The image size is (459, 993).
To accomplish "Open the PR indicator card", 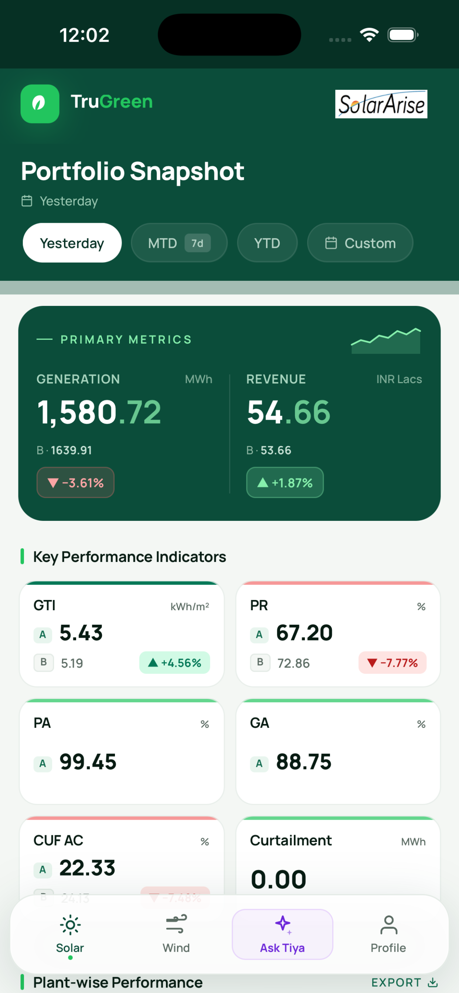I will 338,634.
